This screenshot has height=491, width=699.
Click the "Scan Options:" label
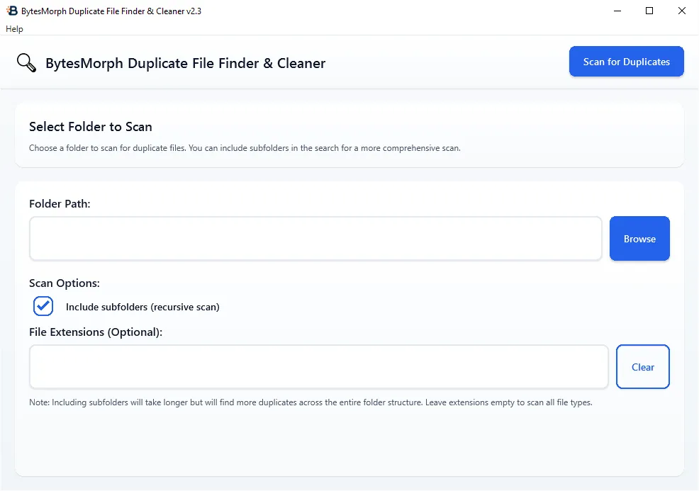coord(65,283)
